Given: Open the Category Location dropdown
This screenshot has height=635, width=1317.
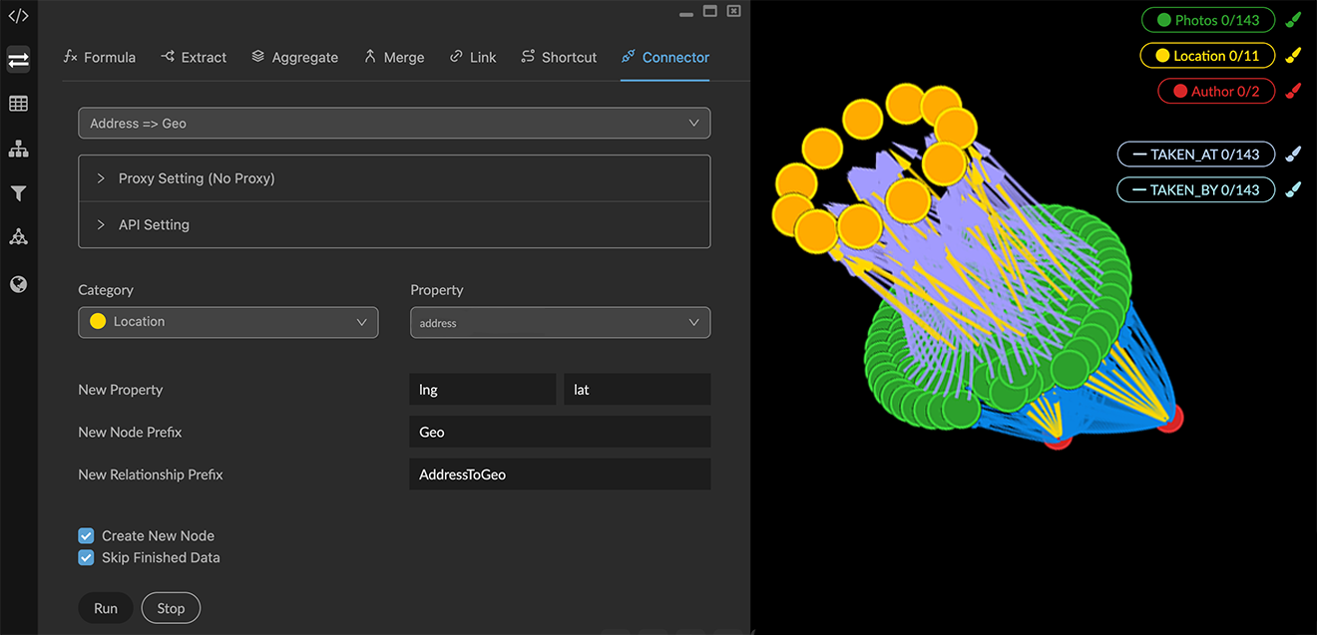Looking at the screenshot, I should pyautogui.click(x=227, y=322).
